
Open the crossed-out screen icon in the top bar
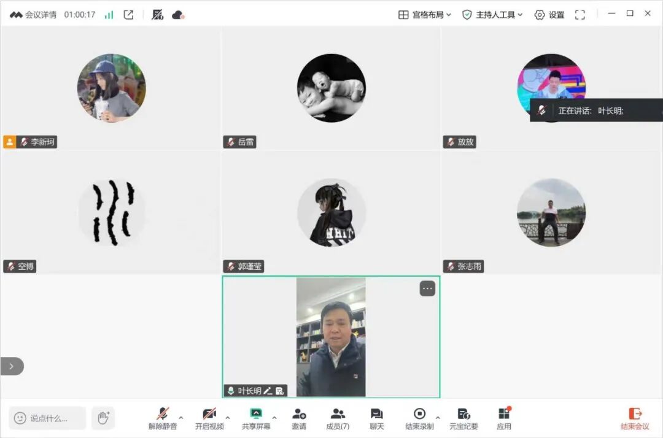(x=157, y=15)
